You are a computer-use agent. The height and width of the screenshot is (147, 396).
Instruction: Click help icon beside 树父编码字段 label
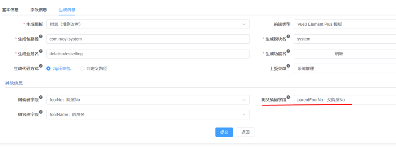pyautogui.click(x=289, y=98)
